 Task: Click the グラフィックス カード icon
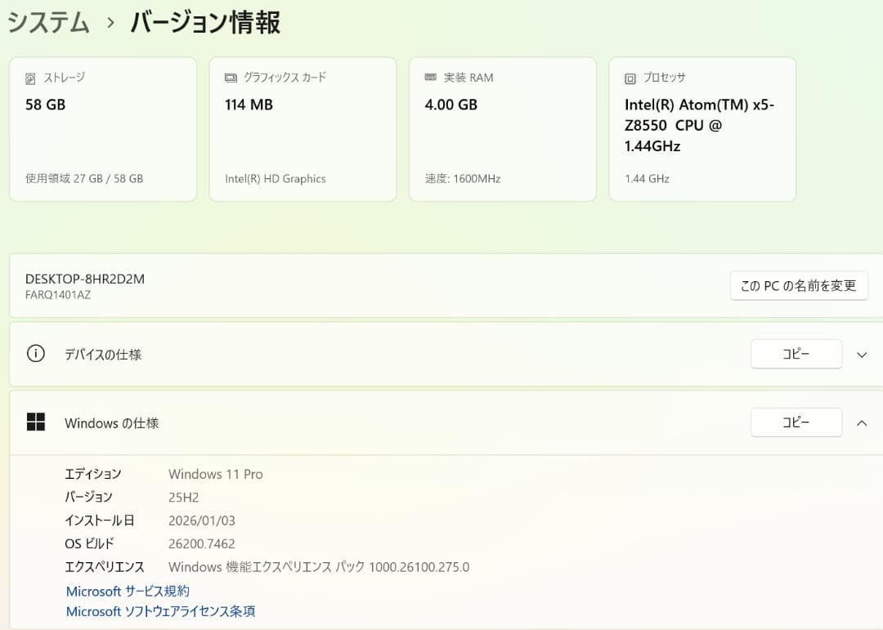(230, 78)
